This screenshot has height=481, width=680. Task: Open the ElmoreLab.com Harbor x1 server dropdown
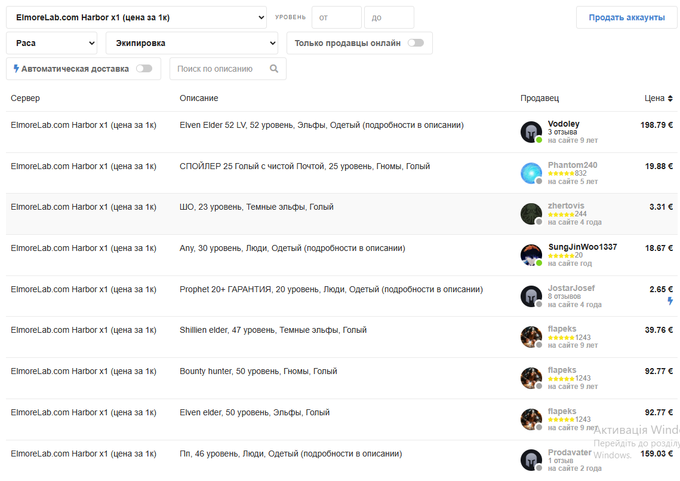[136, 17]
